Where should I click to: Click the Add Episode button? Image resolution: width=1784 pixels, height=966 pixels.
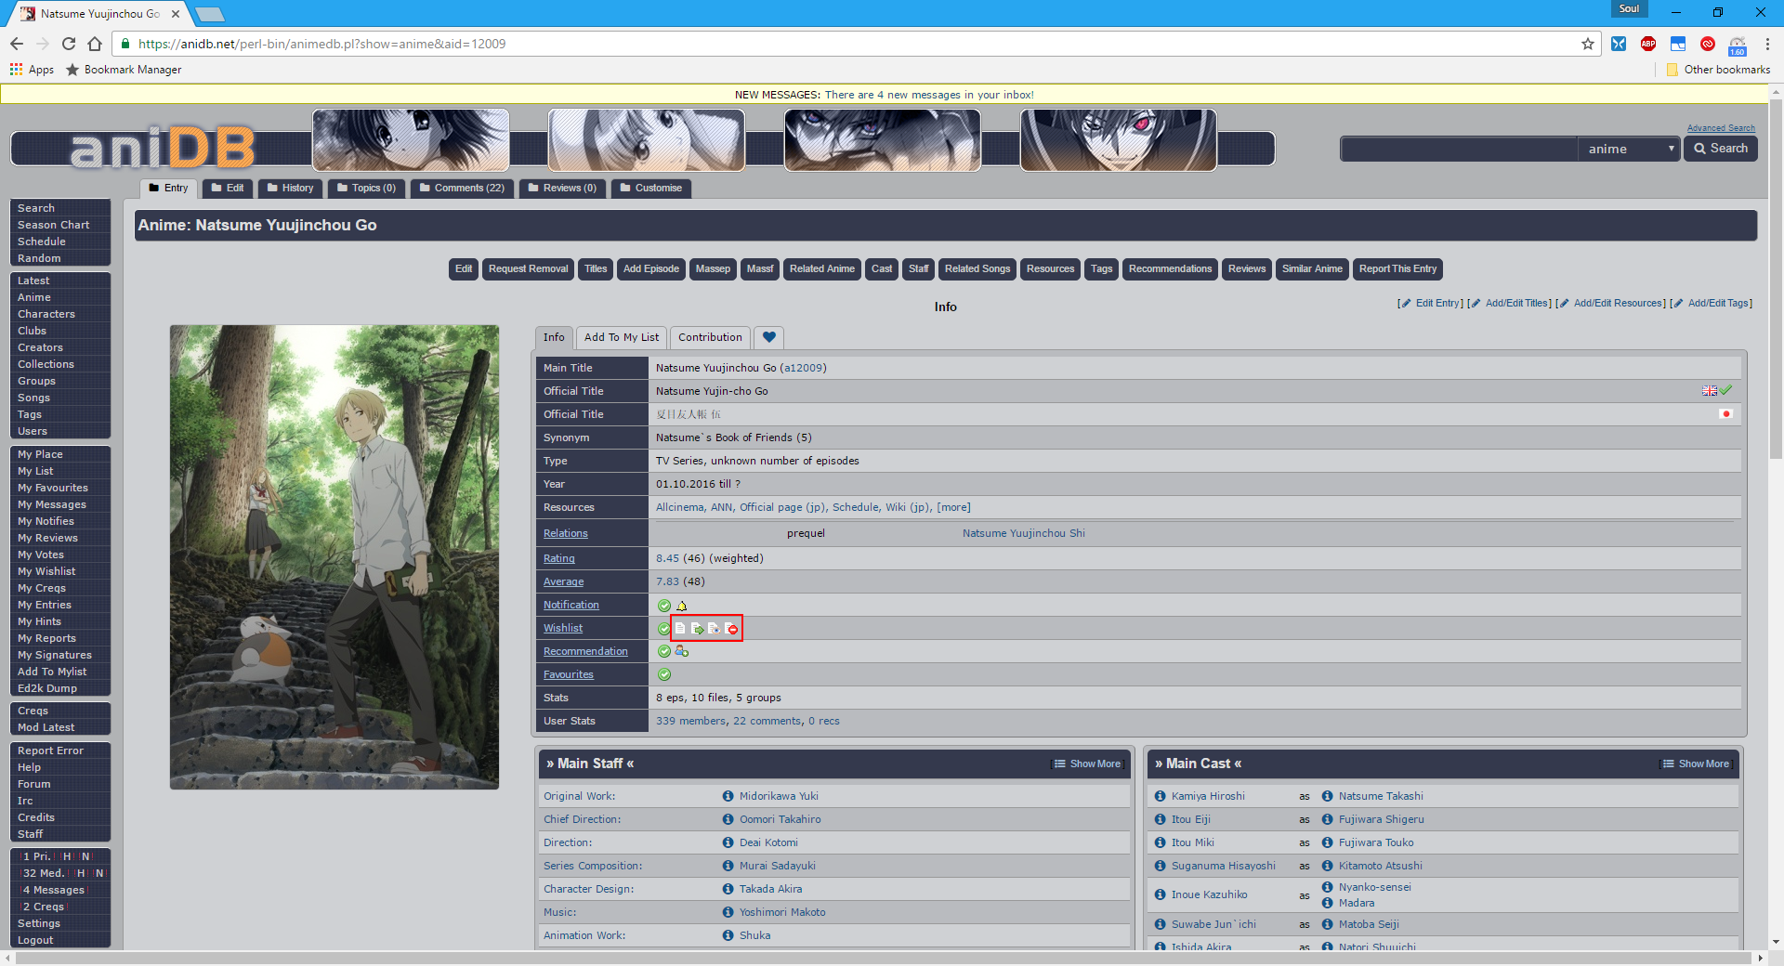point(650,268)
